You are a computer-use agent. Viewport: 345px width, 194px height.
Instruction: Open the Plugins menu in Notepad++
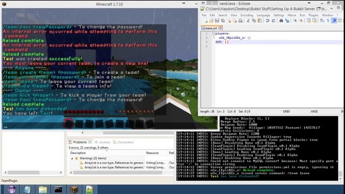click(313, 15)
